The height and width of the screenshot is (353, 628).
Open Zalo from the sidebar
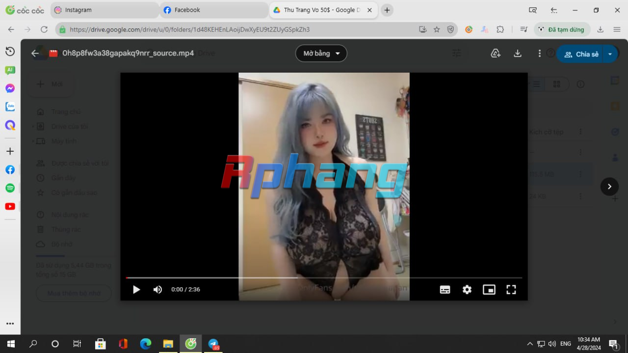[10, 107]
